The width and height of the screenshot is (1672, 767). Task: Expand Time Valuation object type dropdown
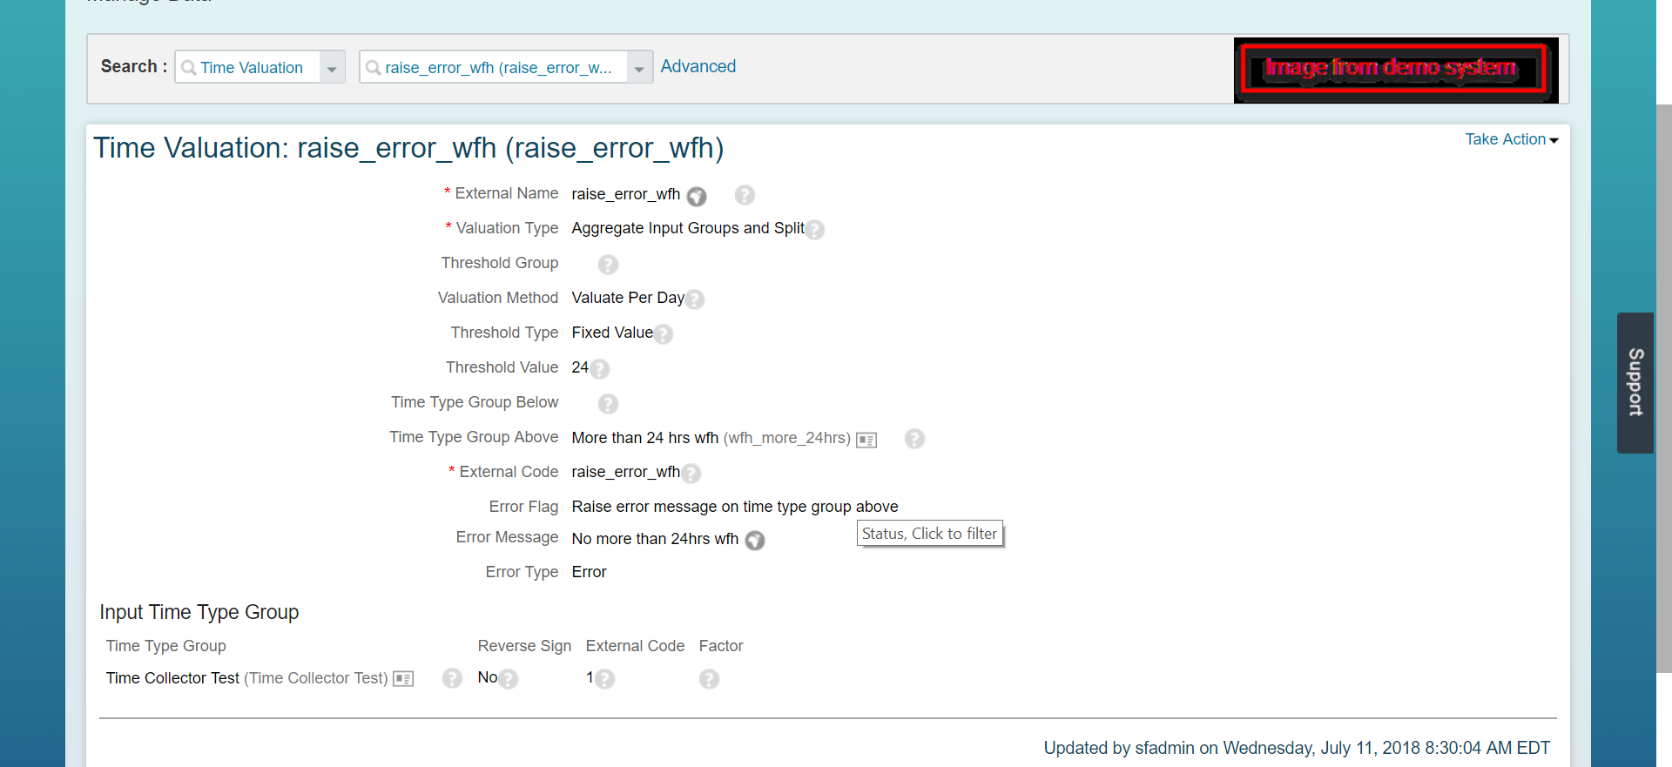click(x=332, y=68)
